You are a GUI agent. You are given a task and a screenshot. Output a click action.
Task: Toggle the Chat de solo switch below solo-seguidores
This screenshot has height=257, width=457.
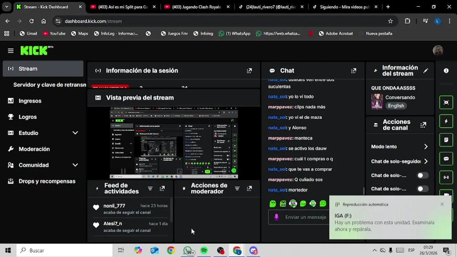(423, 175)
